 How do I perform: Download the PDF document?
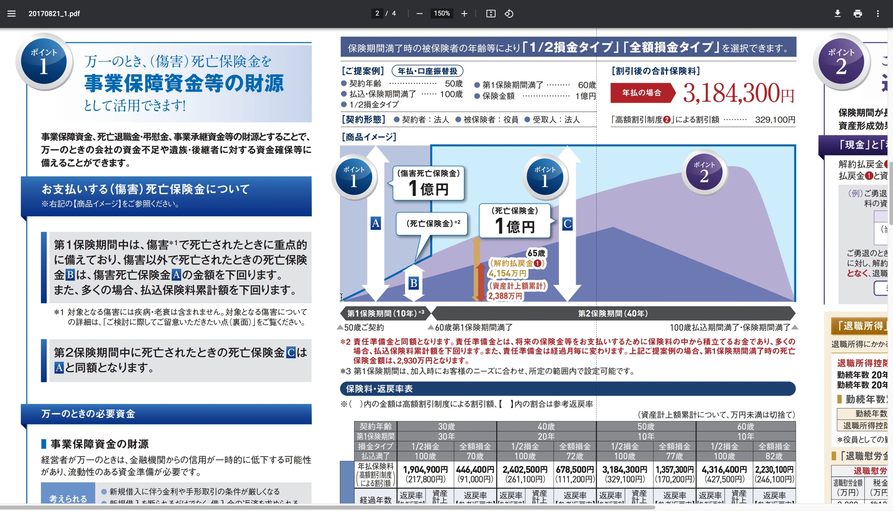coord(838,13)
